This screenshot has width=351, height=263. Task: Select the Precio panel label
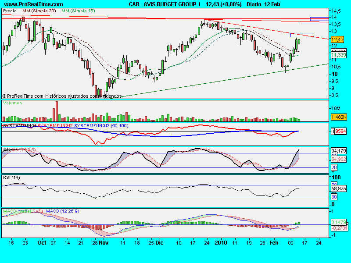[x=10, y=11]
